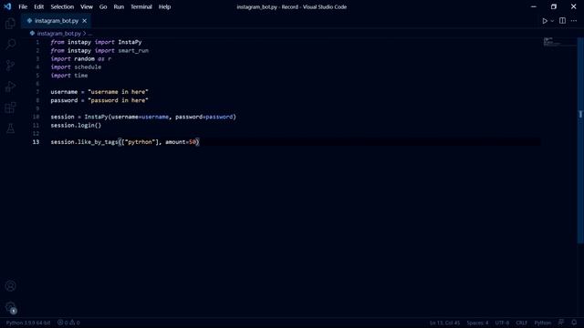
Task: Open the Edit menu
Action: 38,6
